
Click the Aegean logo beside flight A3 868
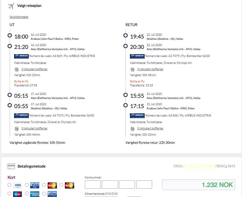137,116
